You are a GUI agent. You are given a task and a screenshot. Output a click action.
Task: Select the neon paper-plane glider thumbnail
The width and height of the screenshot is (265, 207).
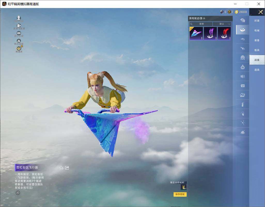tap(196, 33)
